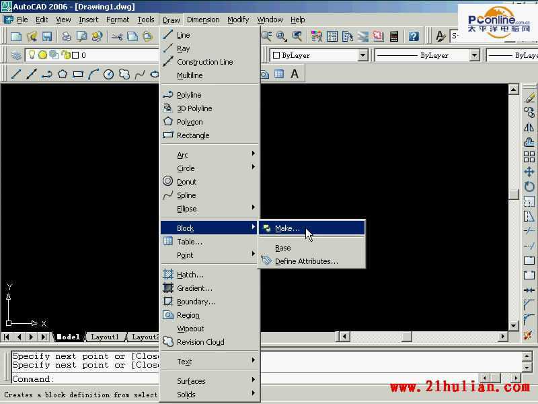Click the Open file toolbar icon
Viewport: 538px width, 404px height.
point(32,36)
